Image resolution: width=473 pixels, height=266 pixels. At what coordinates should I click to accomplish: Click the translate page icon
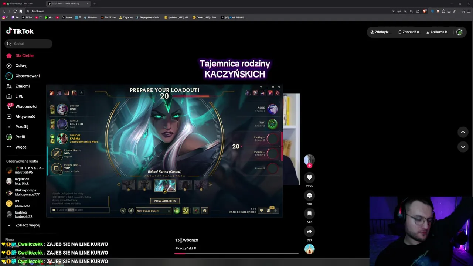coord(405,11)
